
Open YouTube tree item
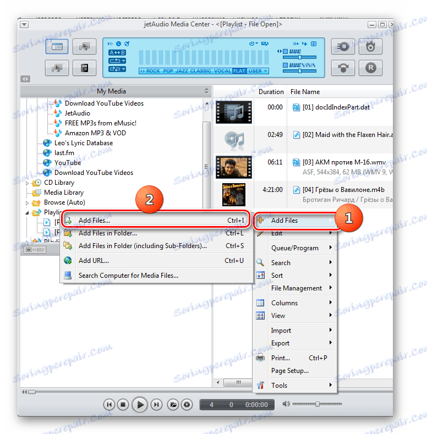coord(68,163)
